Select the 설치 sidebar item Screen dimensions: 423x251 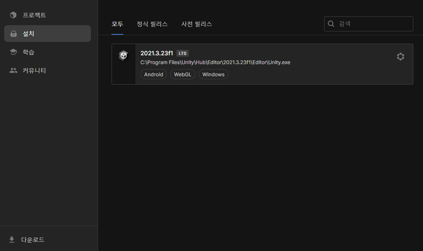pos(47,34)
